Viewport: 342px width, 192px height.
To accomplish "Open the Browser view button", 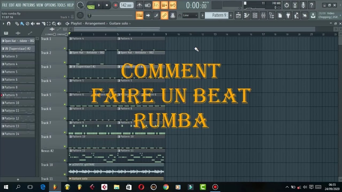I will click(271, 15).
